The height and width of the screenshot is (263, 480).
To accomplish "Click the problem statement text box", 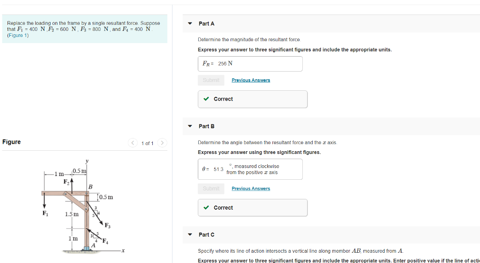I will pos(84,29).
